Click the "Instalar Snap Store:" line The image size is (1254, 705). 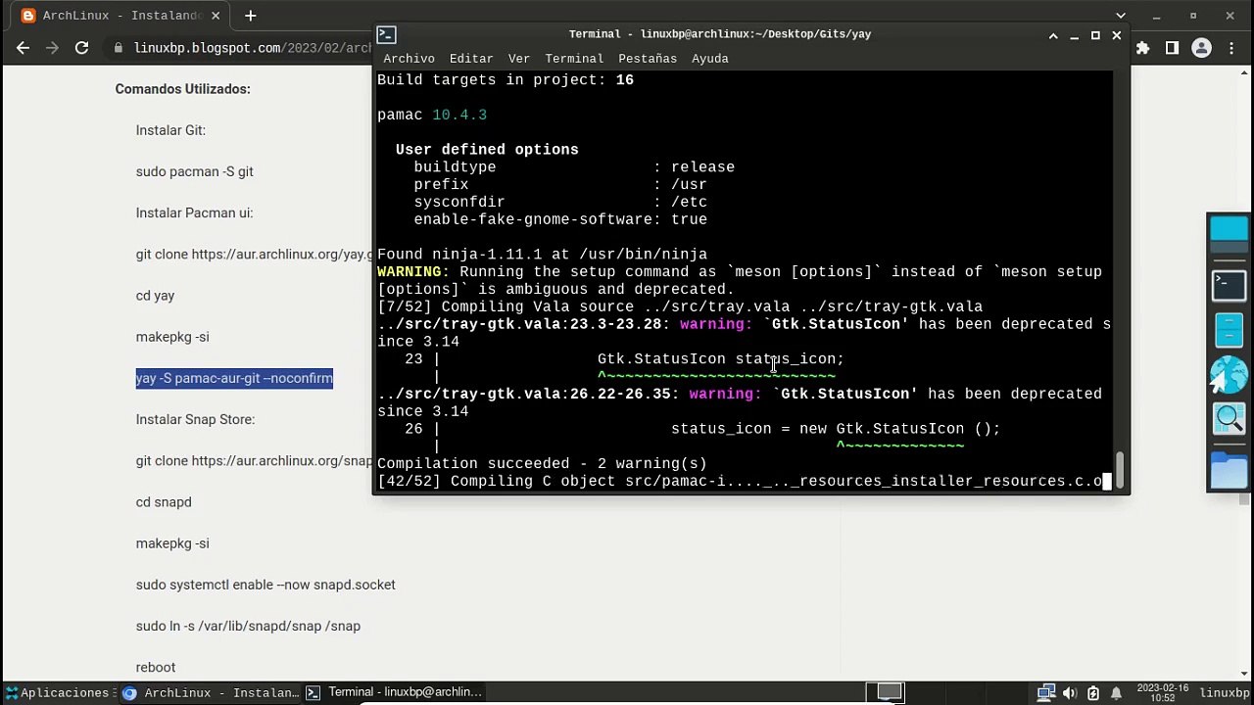click(195, 419)
